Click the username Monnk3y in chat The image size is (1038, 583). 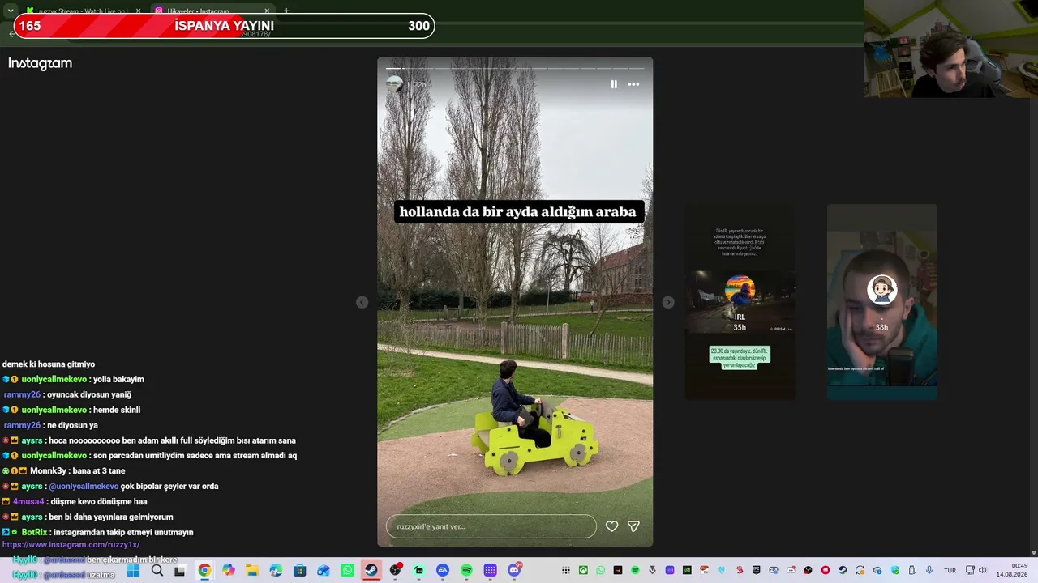point(49,470)
